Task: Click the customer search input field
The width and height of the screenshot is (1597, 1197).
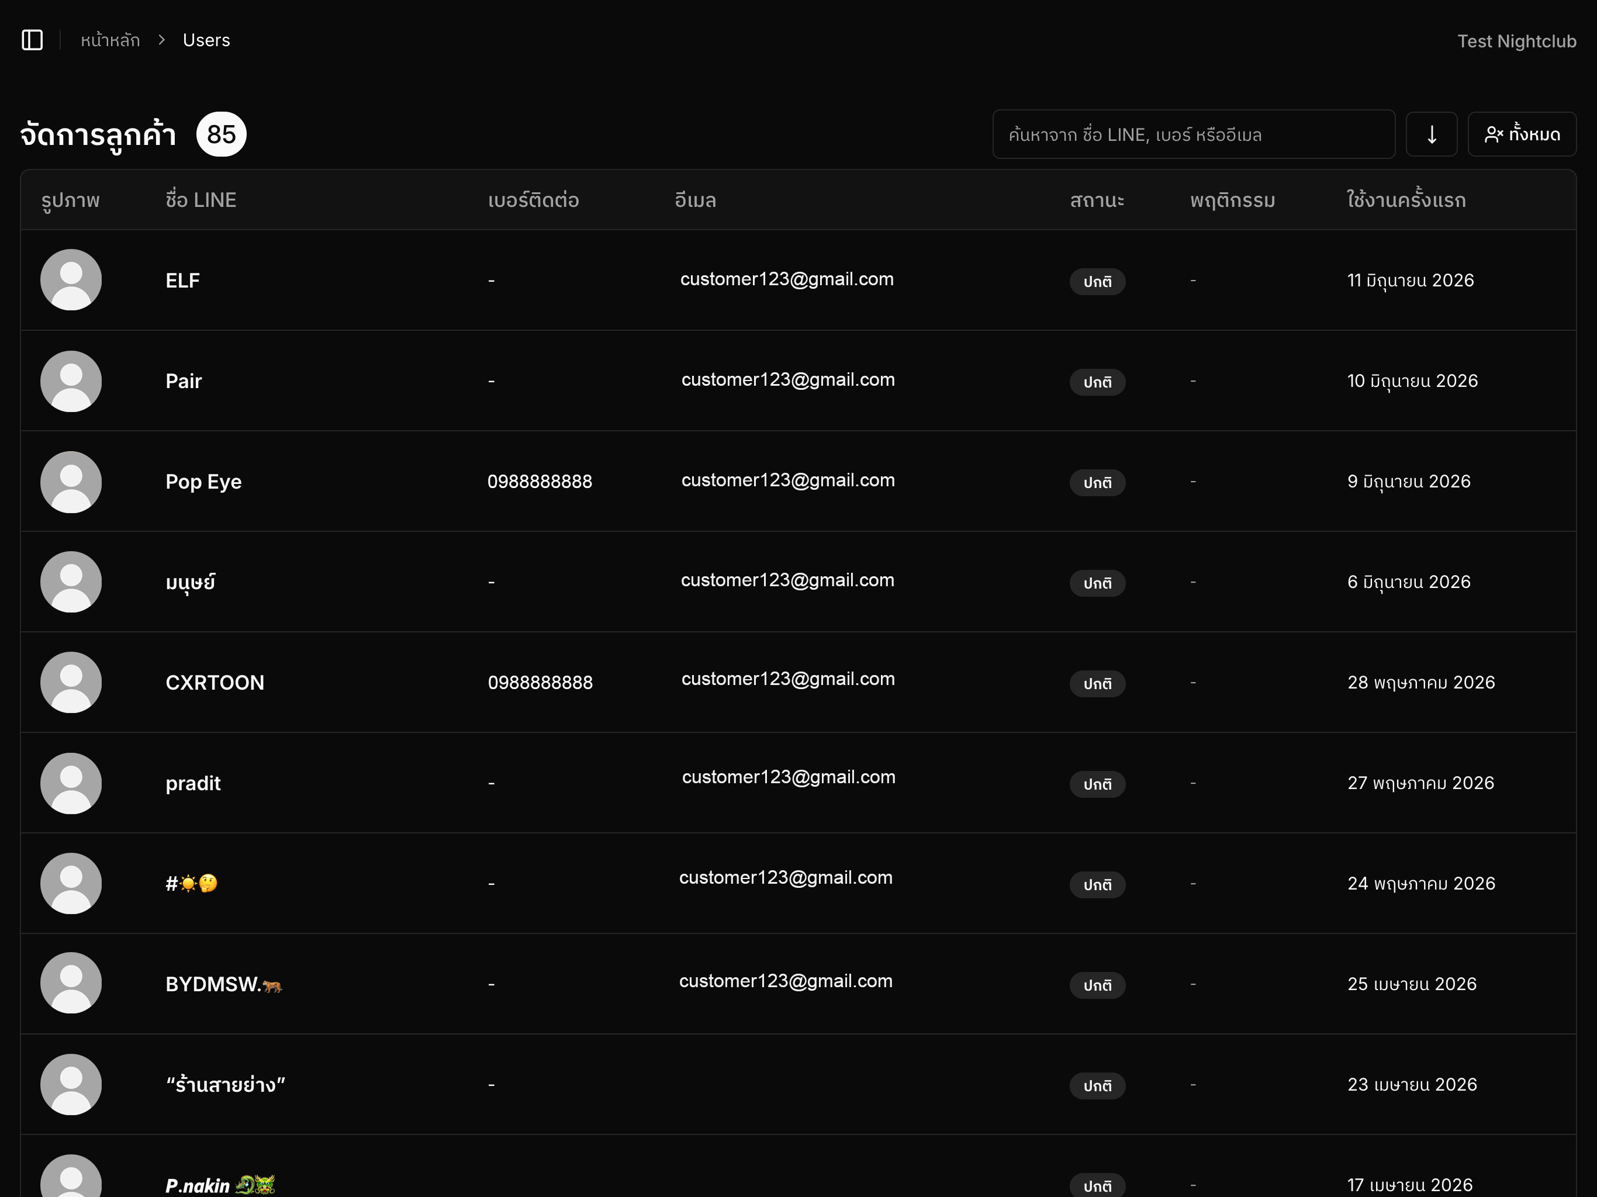Action: tap(1194, 134)
